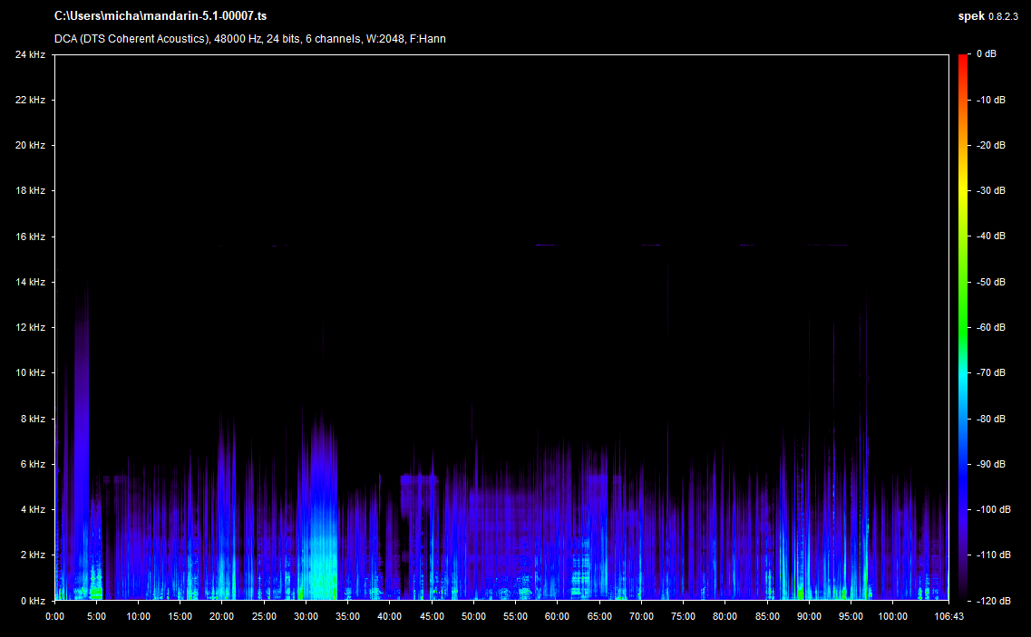Click the 0 dB color scale label
The image size is (1031, 637).
pyautogui.click(x=987, y=54)
